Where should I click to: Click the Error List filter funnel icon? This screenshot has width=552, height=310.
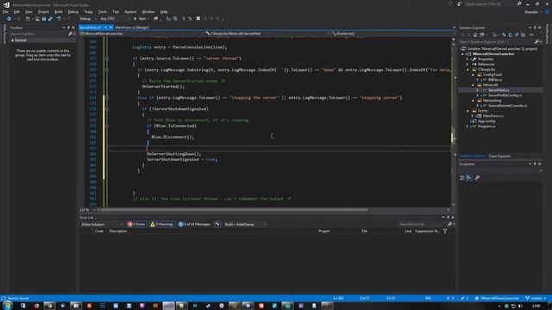(445, 231)
